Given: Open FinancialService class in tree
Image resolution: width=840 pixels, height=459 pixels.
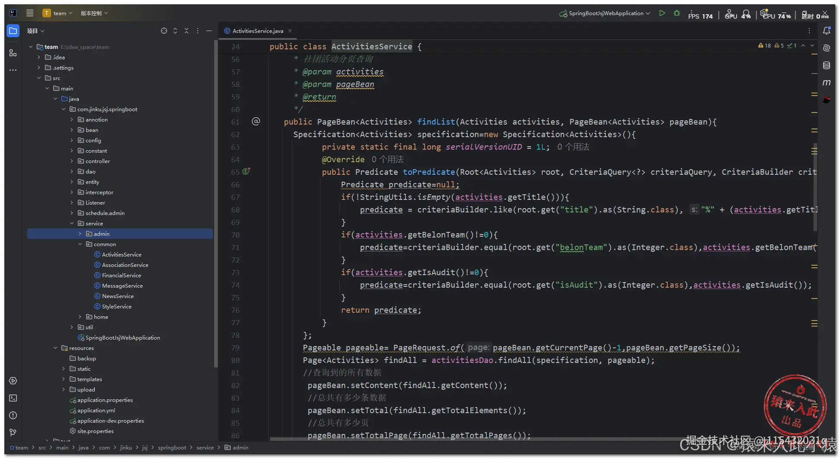Looking at the screenshot, I should tap(122, 275).
